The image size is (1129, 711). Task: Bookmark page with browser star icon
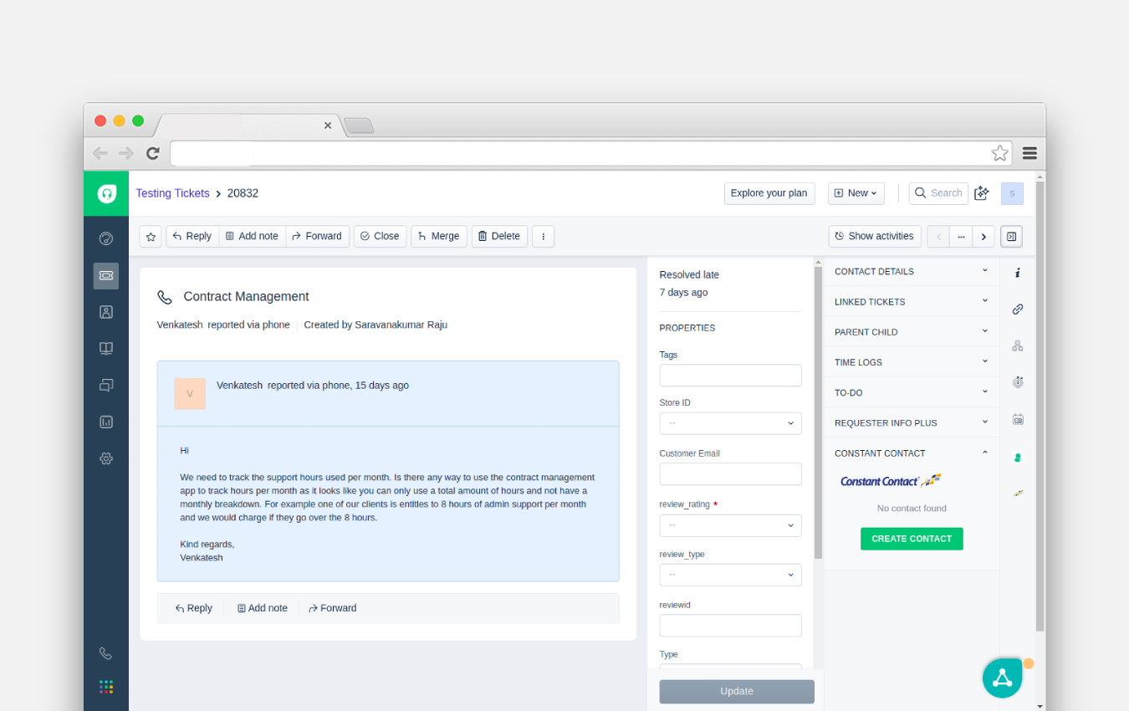(x=999, y=153)
